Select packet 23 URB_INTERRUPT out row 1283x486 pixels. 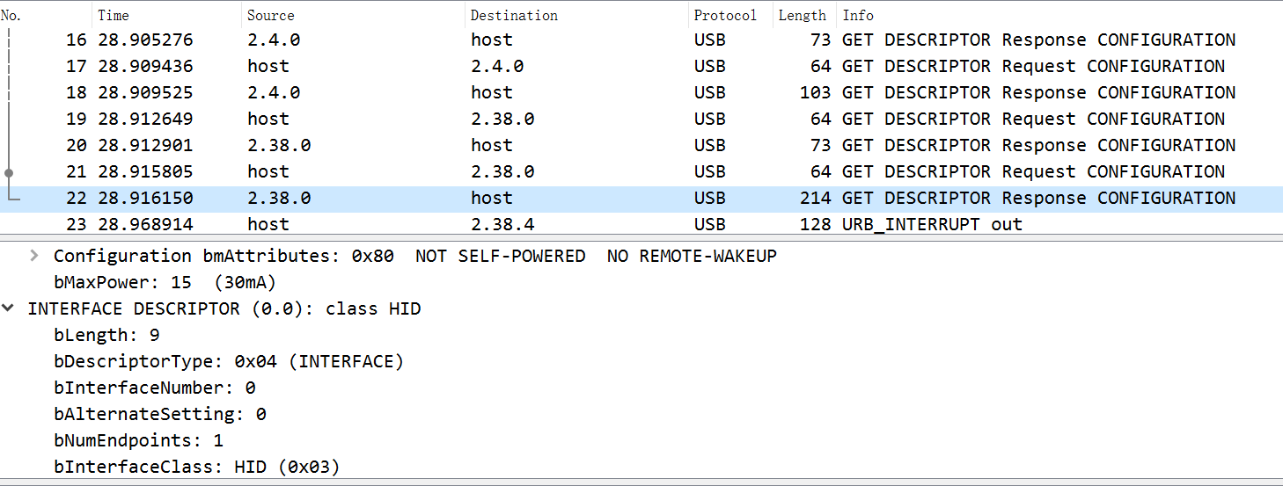(616, 224)
